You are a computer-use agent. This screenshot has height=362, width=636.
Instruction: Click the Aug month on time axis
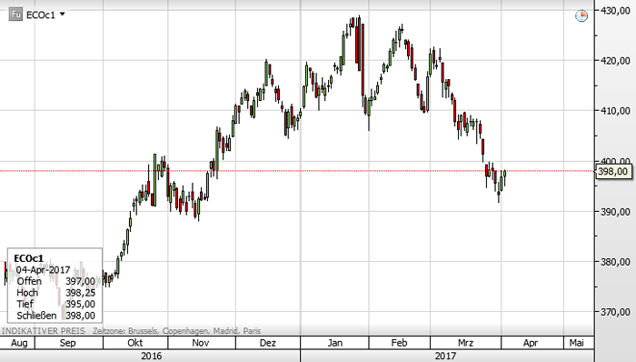19,343
